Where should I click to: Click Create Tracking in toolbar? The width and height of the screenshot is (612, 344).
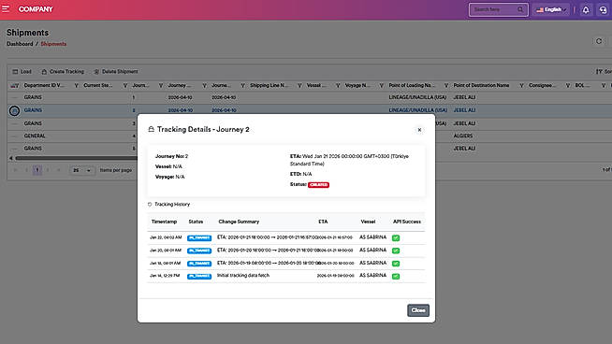pos(63,71)
